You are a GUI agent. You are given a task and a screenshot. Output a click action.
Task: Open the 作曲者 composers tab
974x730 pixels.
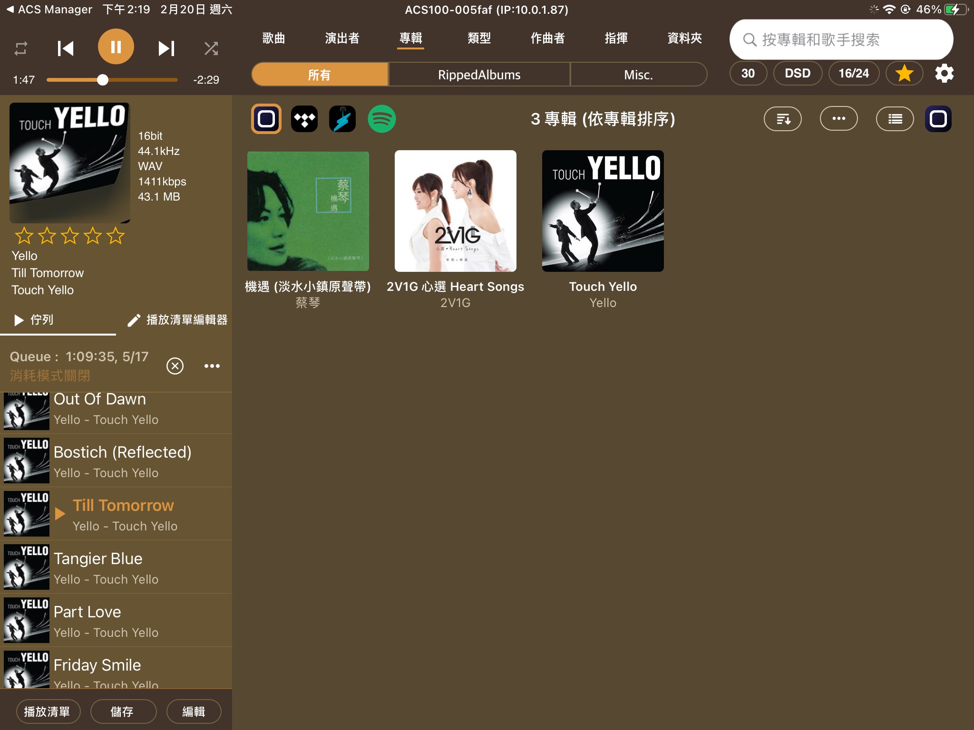[547, 38]
